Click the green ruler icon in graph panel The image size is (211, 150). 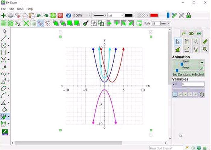click(205, 42)
